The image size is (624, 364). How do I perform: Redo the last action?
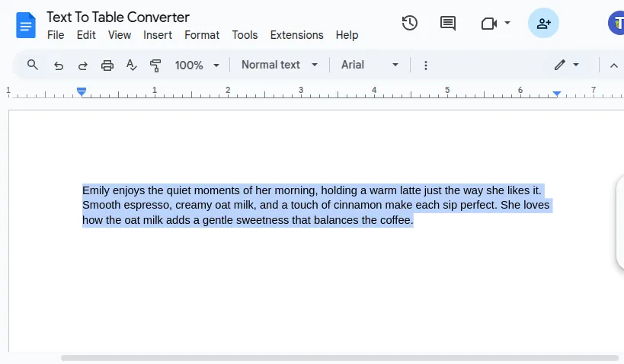pyautogui.click(x=82, y=65)
